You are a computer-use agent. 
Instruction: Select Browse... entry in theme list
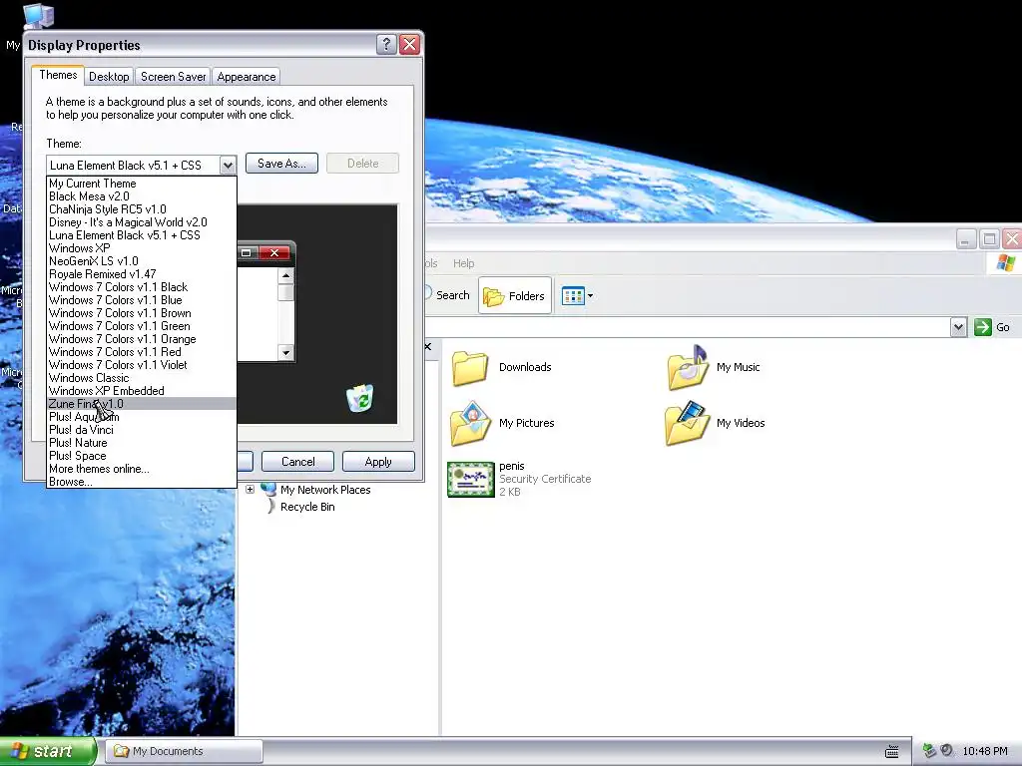(142, 482)
